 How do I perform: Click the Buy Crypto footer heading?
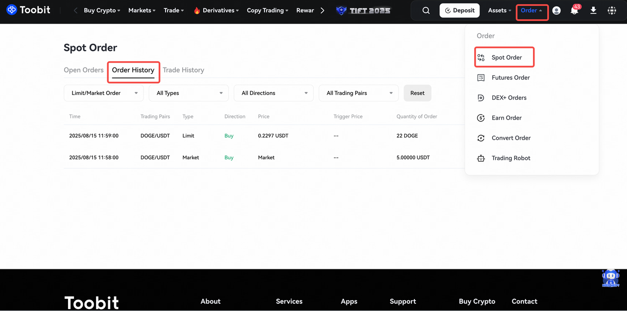[x=477, y=301]
